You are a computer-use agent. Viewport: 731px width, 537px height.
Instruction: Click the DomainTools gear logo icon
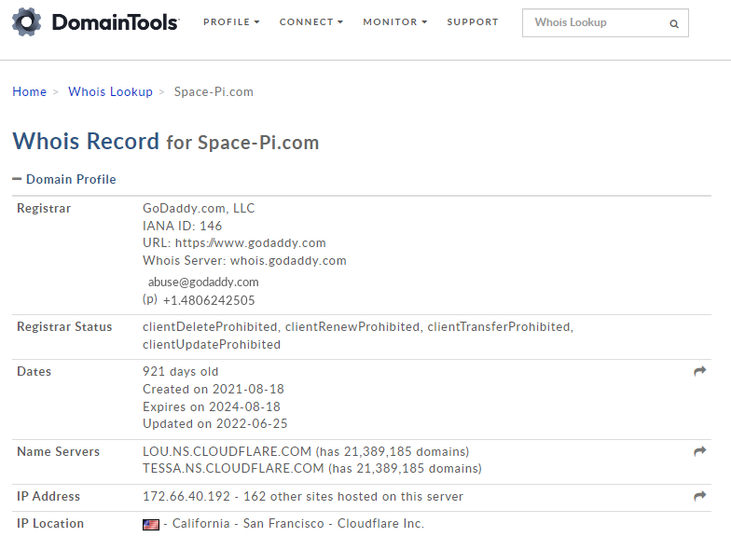(x=26, y=22)
